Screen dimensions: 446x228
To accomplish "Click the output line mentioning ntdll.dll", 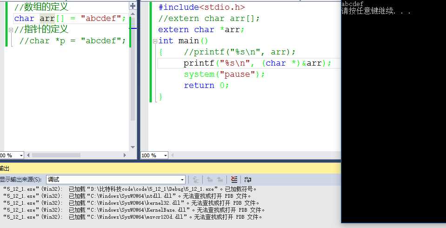I will coord(127,196).
